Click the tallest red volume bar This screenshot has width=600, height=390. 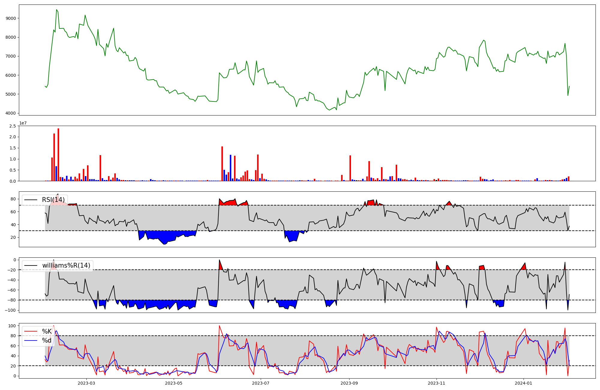pos(58,154)
